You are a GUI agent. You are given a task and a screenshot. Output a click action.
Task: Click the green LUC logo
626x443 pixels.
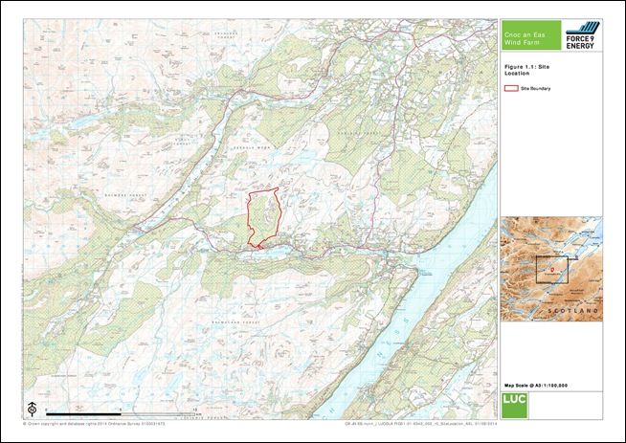(514, 405)
